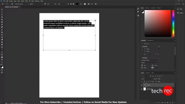Cancel current text edits

(x=89, y=4)
